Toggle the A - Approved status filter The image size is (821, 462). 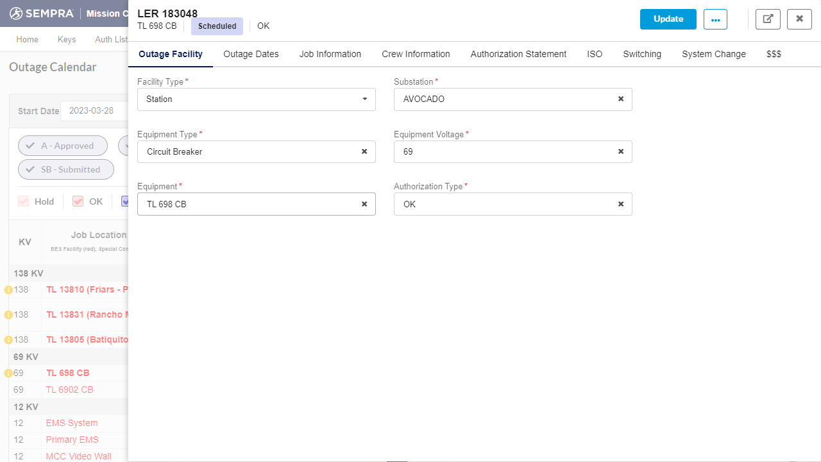coord(62,146)
